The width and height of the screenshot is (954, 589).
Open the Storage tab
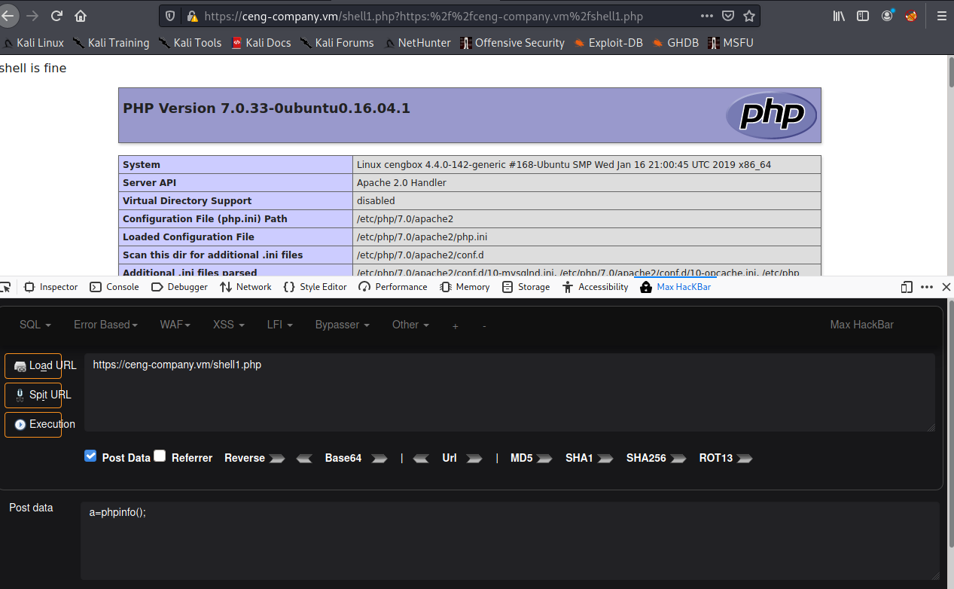click(526, 287)
